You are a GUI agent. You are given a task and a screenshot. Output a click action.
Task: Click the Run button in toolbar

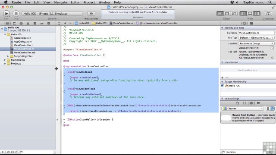pos(6,13)
